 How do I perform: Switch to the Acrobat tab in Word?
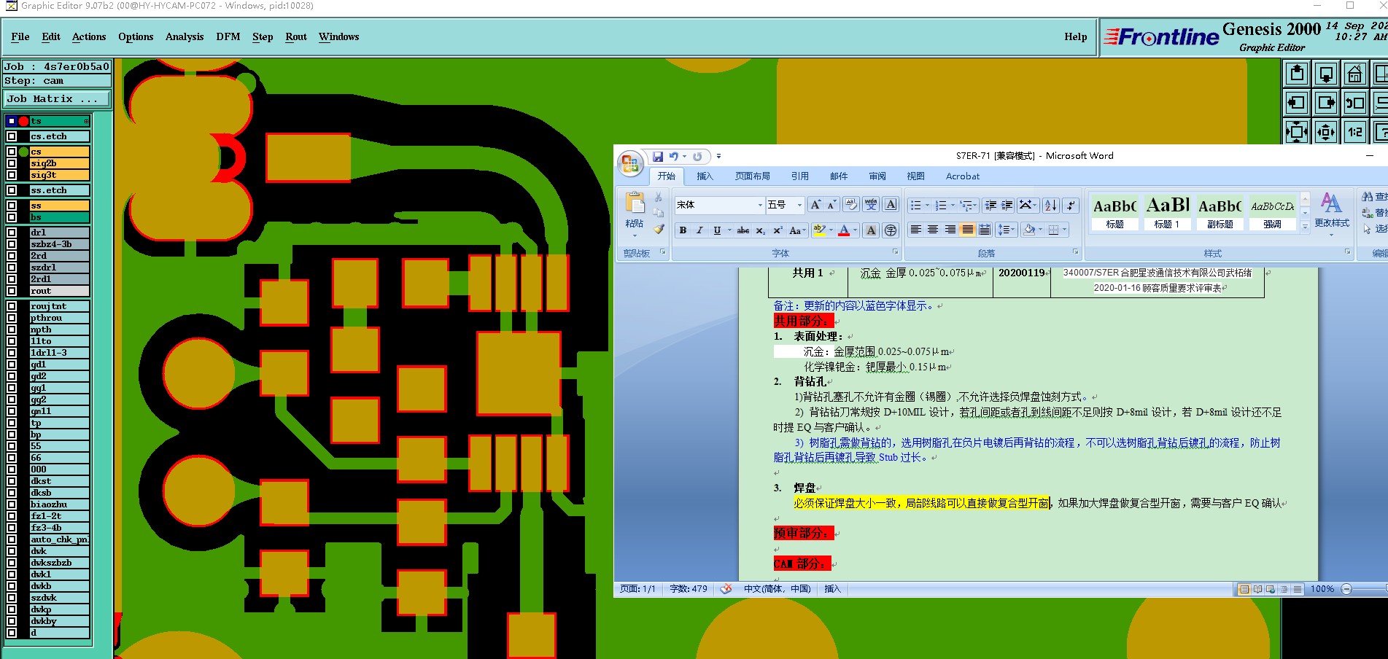(963, 176)
